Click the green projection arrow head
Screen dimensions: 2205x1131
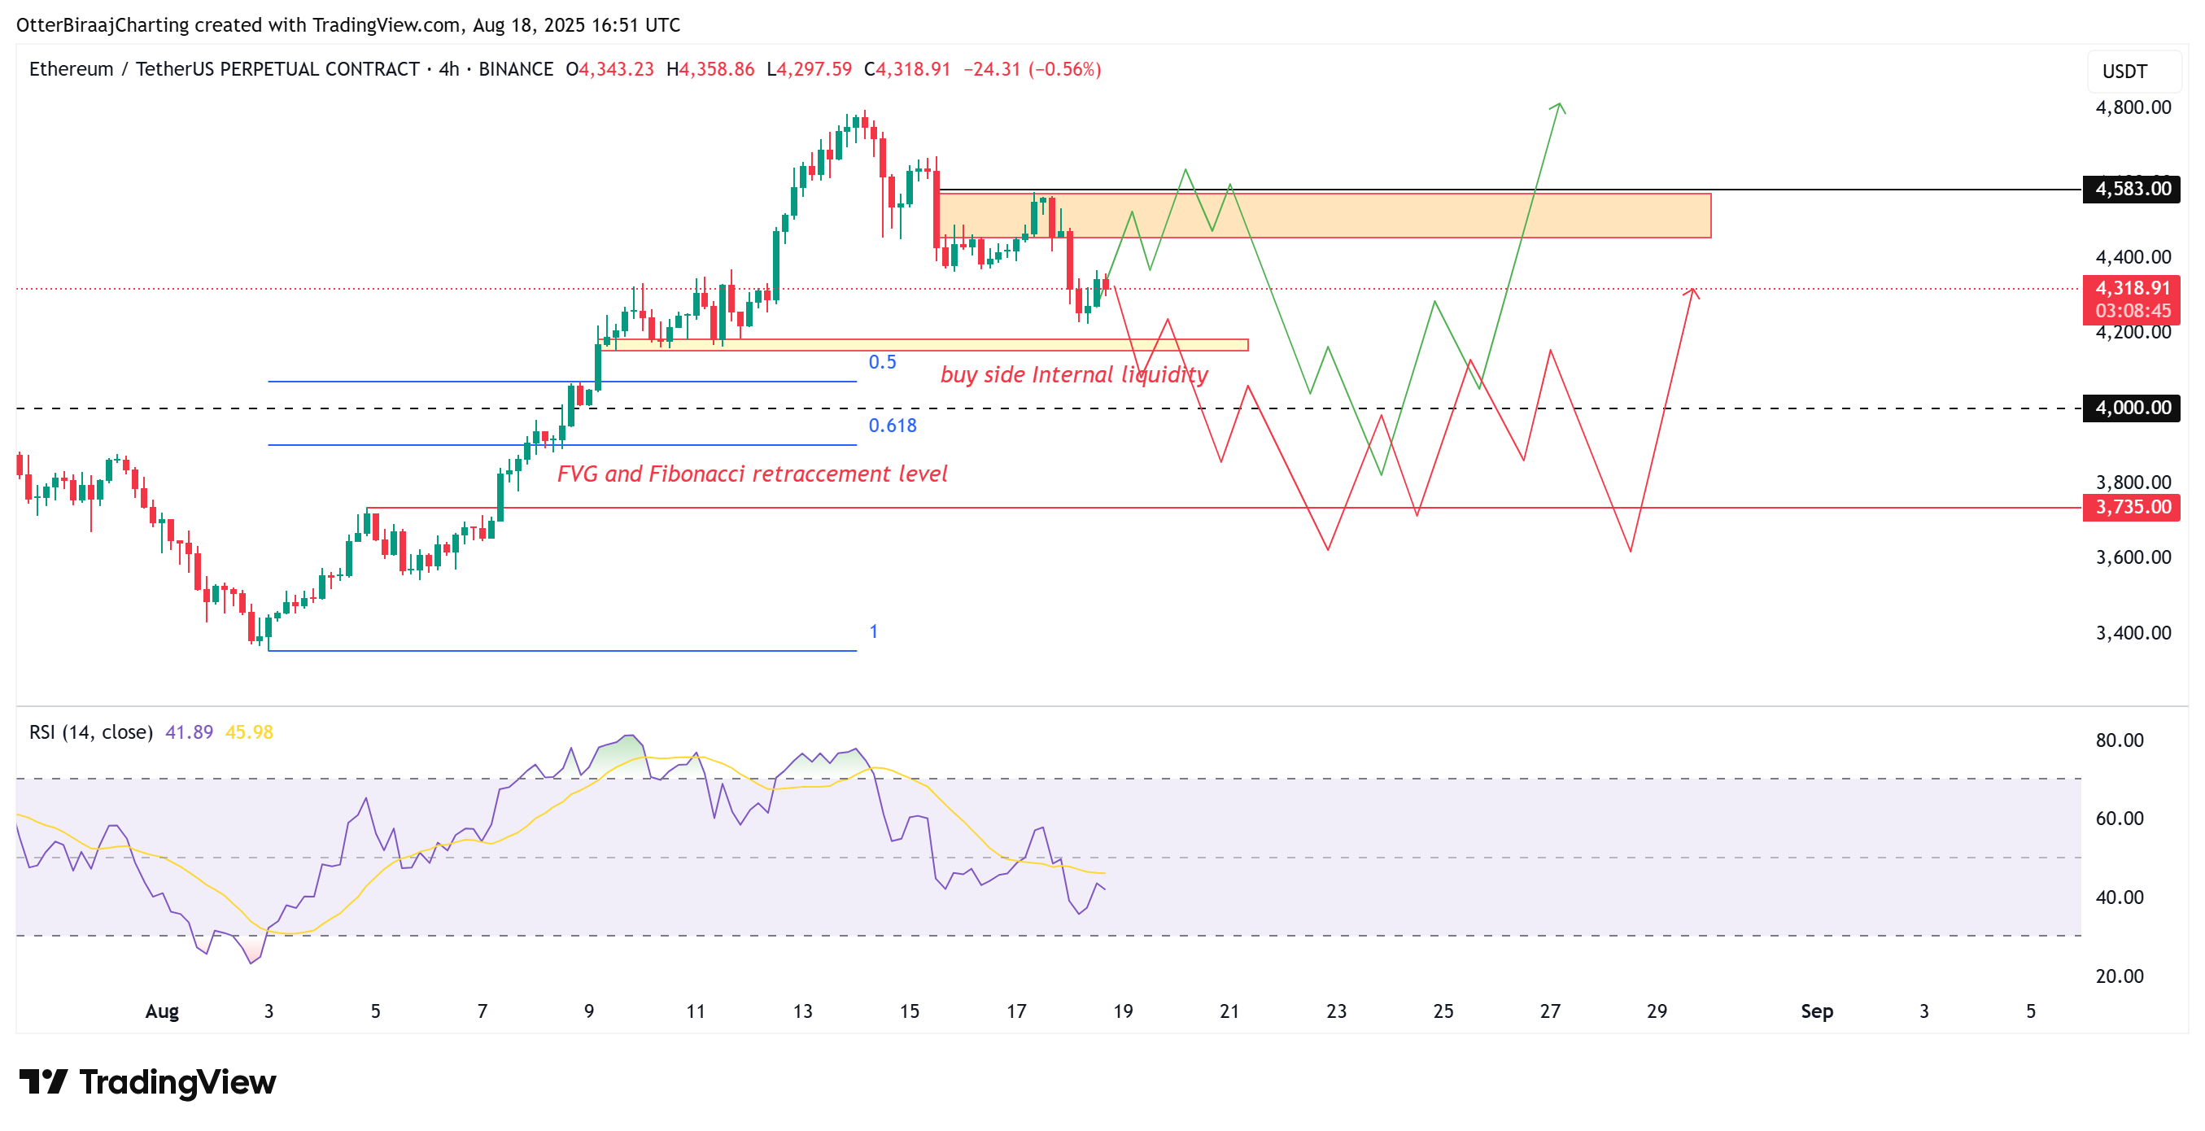click(1559, 107)
